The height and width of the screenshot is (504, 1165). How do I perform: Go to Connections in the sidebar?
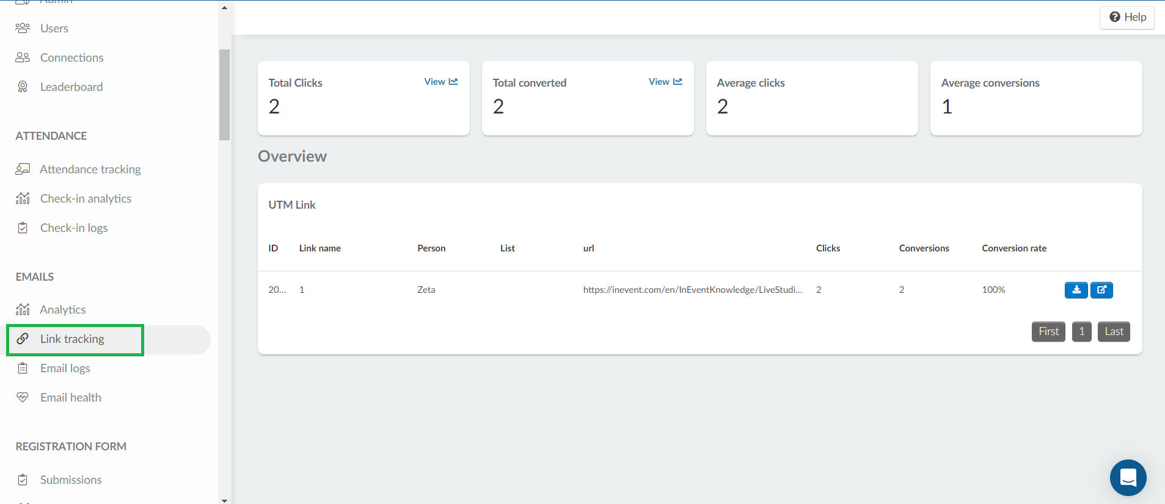point(72,57)
